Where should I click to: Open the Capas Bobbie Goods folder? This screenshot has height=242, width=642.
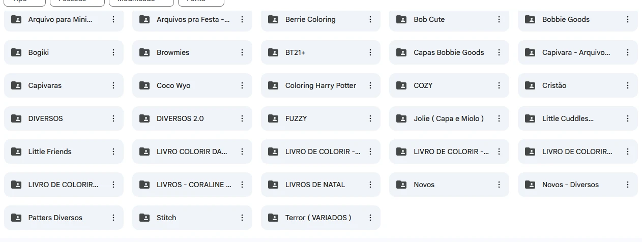click(449, 52)
